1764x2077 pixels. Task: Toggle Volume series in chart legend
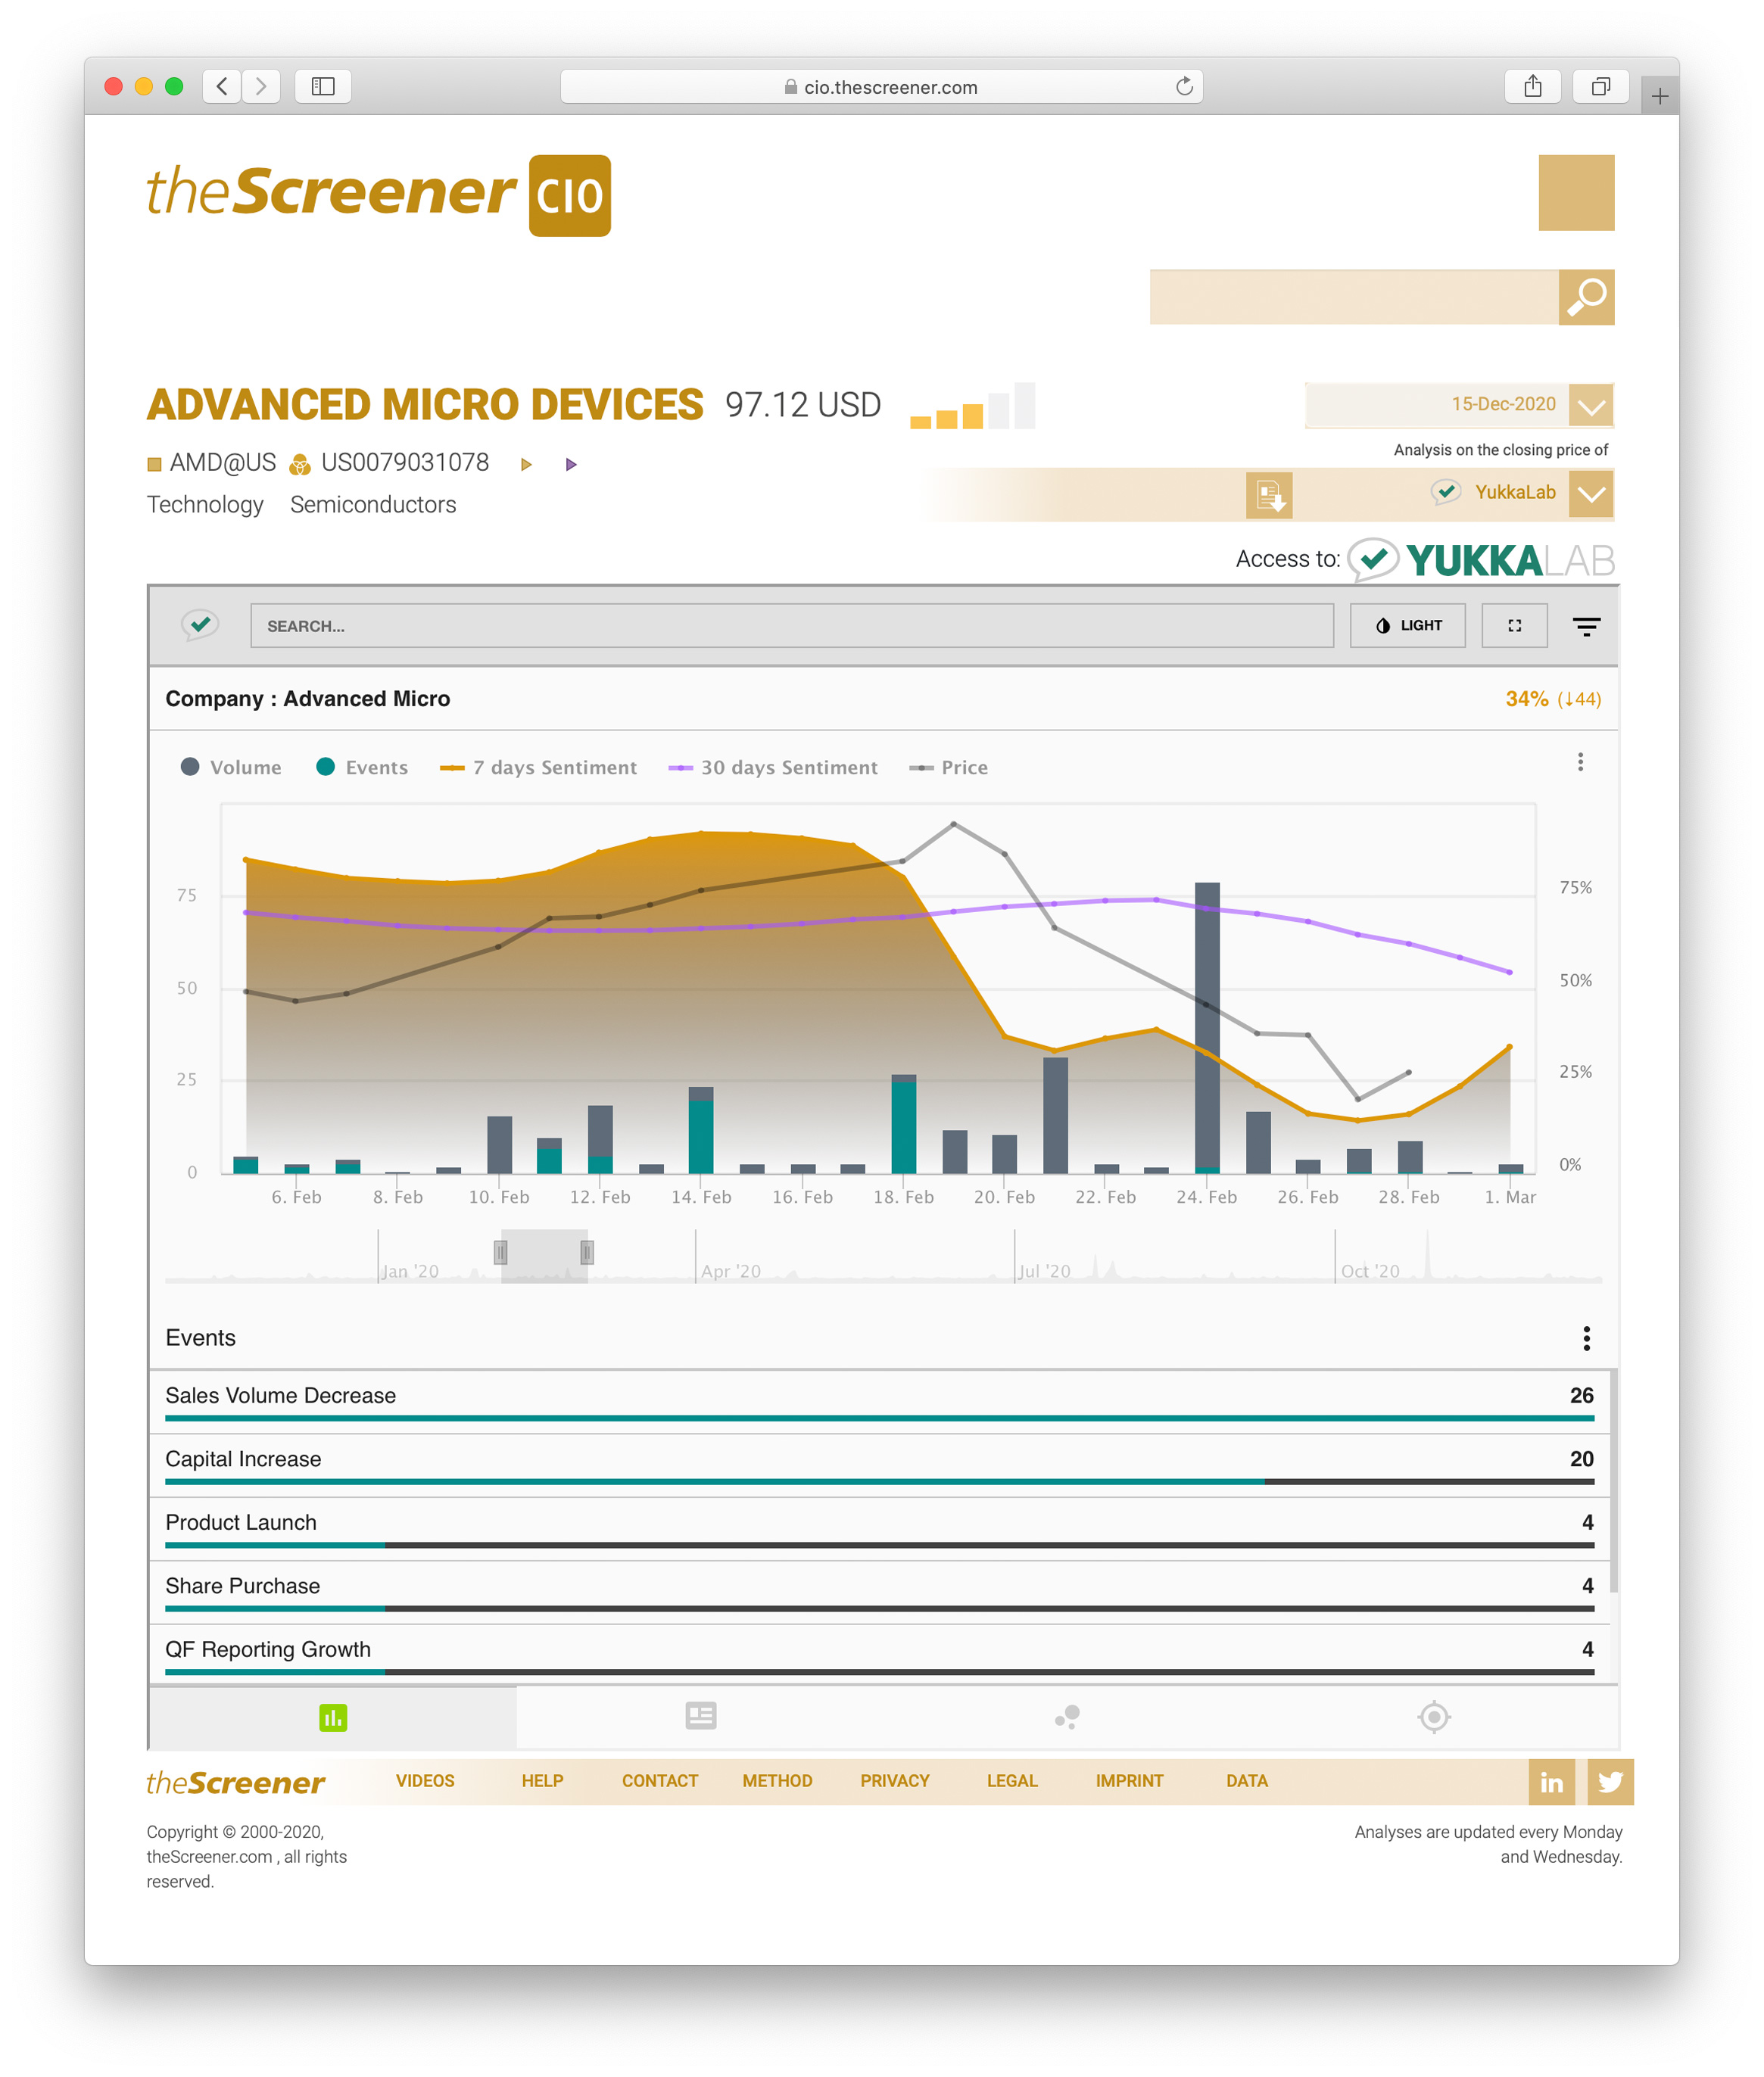pyautogui.click(x=231, y=767)
